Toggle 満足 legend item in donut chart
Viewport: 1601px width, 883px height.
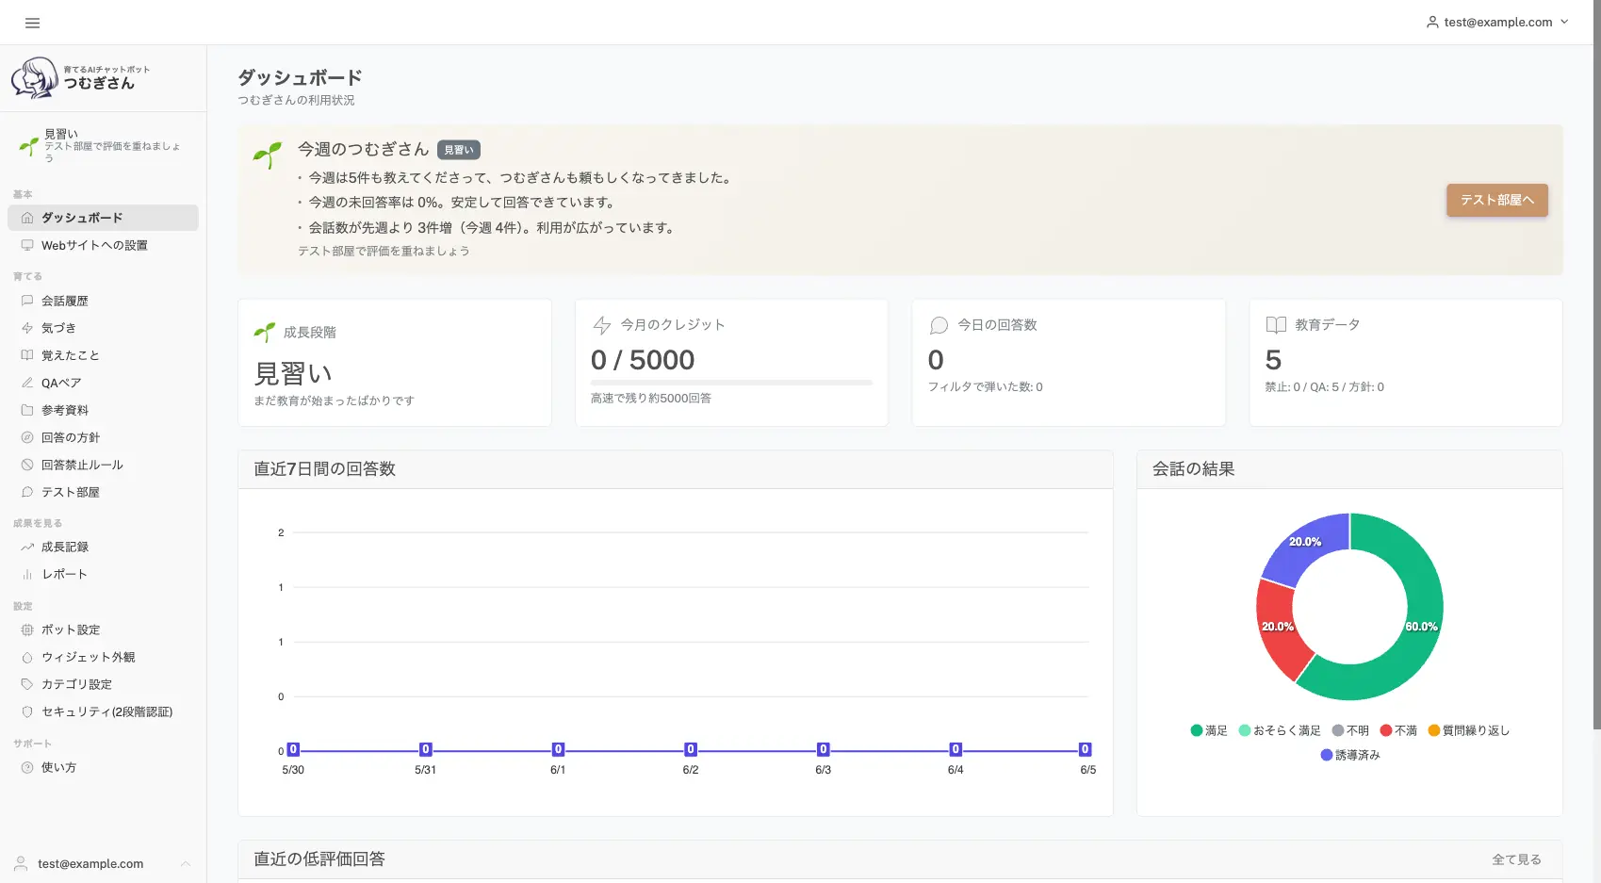[x=1209, y=730]
